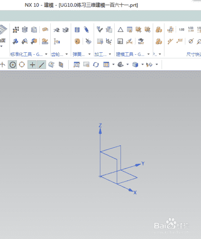Toggle the quadrant point snap button

(22, 64)
